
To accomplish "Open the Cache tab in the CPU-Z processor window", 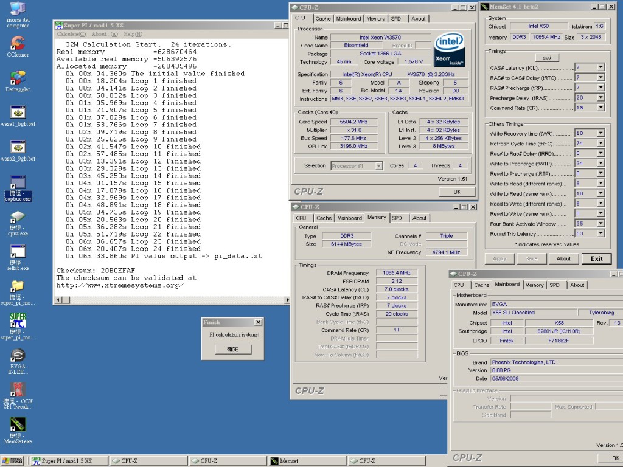I will coord(322,19).
